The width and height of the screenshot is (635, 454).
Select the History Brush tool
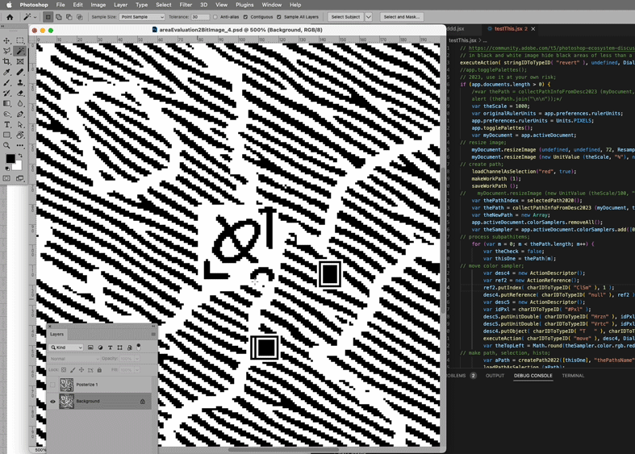7,93
